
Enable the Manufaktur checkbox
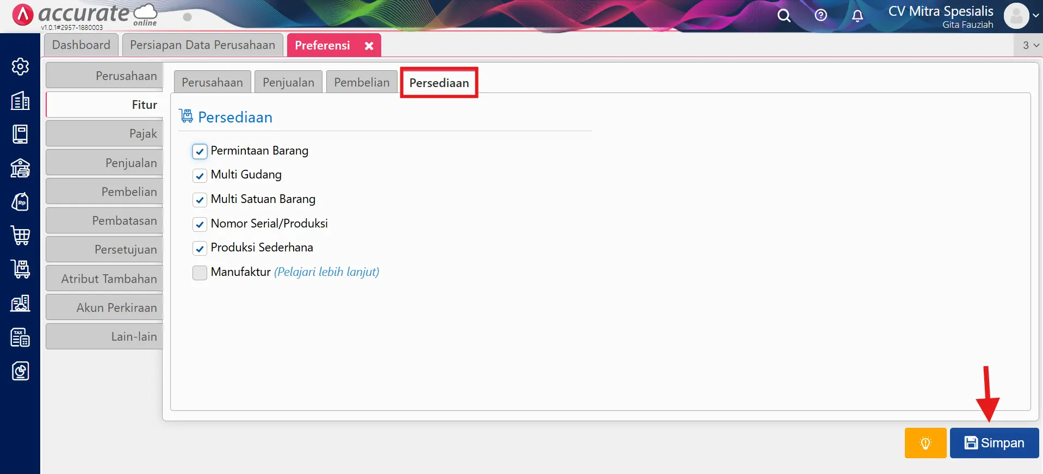pos(200,272)
